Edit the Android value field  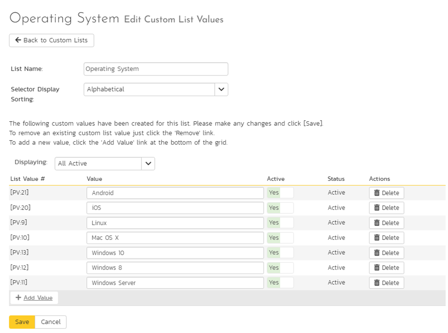pyautogui.click(x=175, y=193)
